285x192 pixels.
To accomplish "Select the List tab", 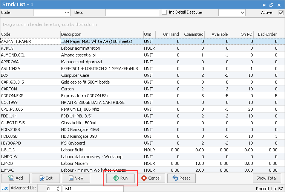I will (x=5, y=188).
